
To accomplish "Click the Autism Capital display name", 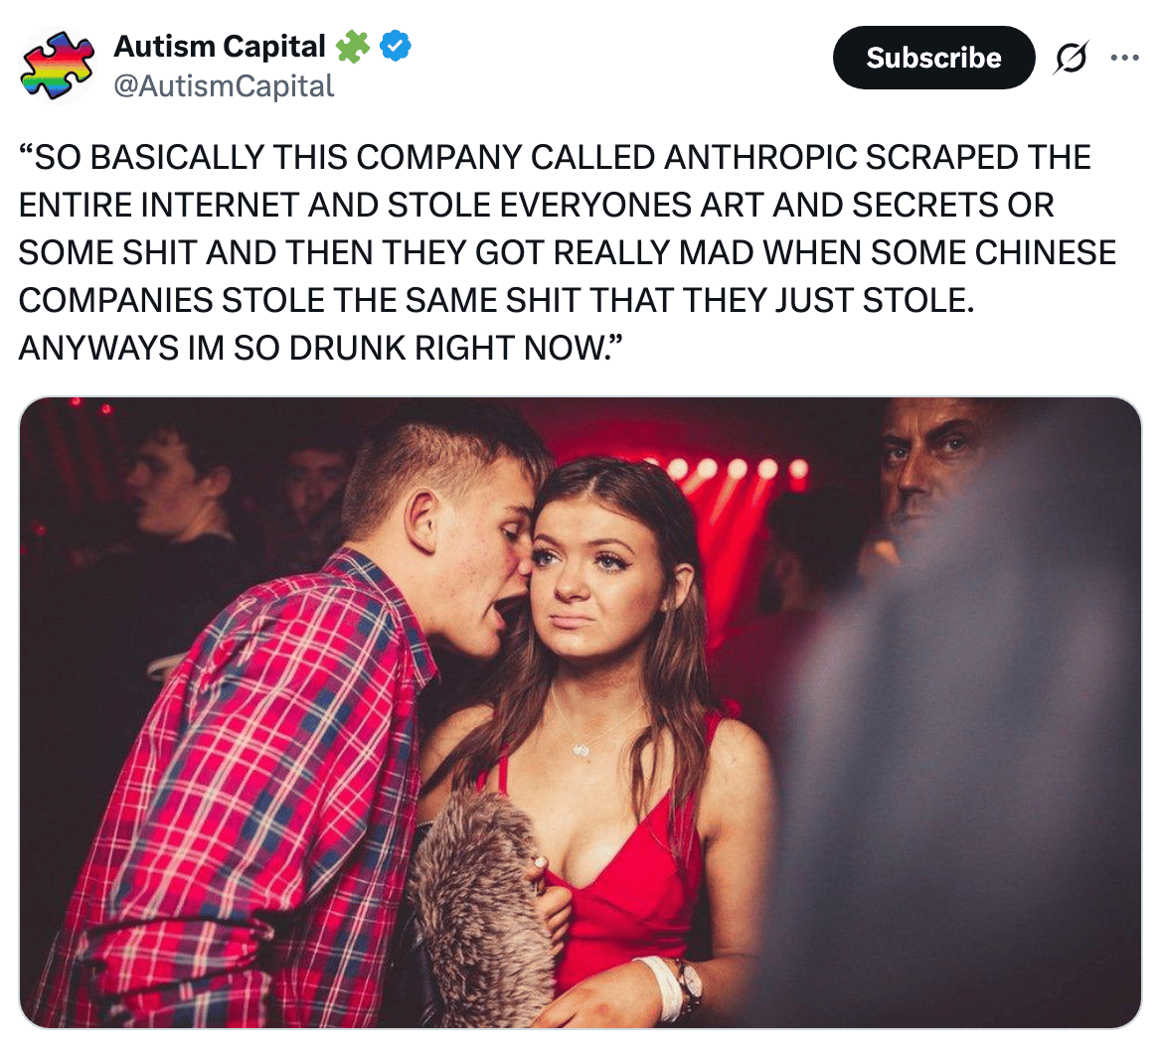I will pyautogui.click(x=220, y=46).
